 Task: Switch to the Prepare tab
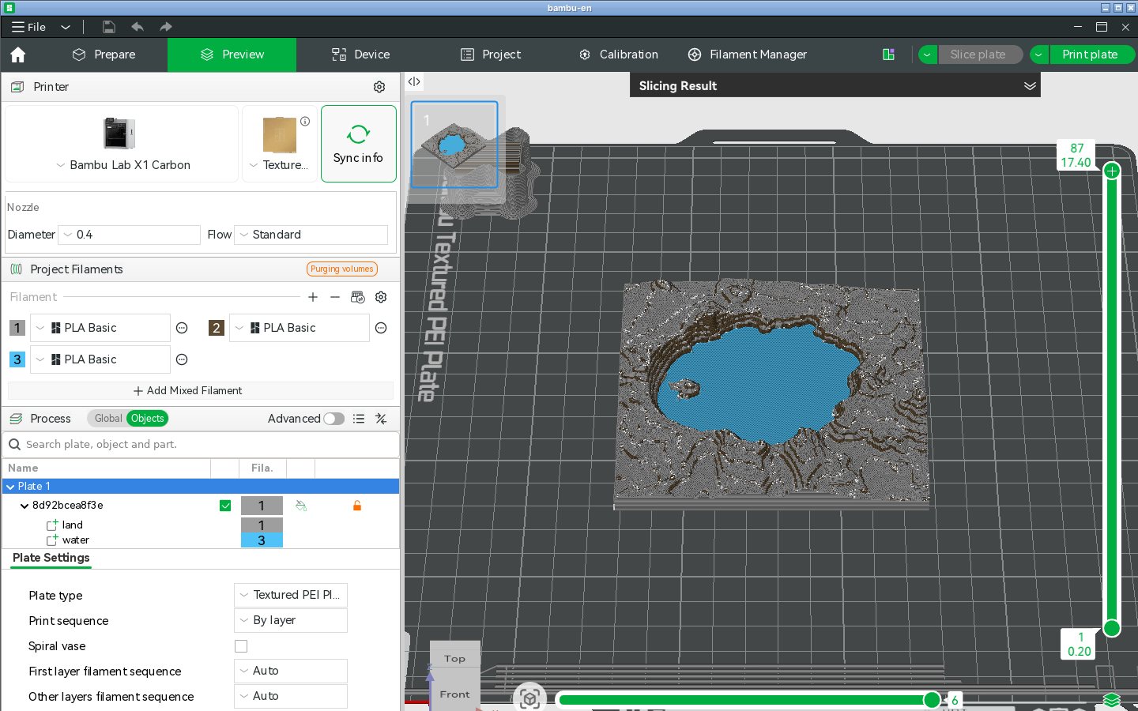[104, 55]
